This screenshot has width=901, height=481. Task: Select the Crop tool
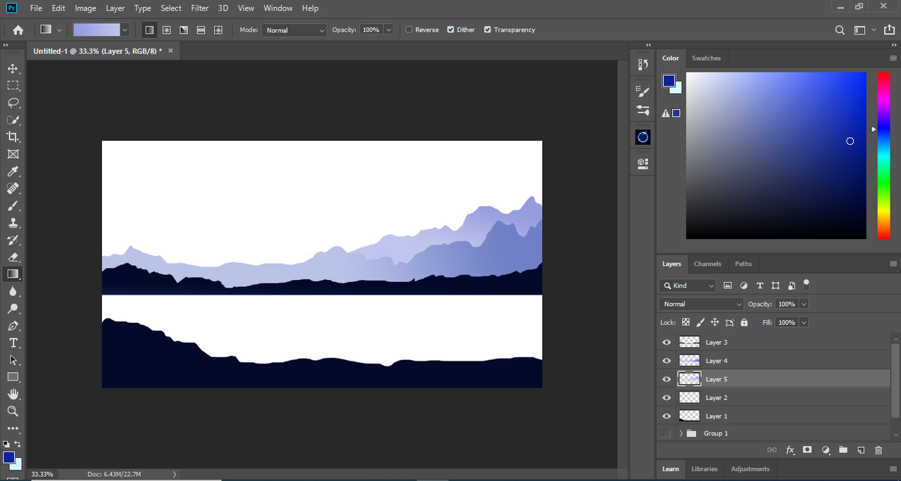(x=13, y=136)
